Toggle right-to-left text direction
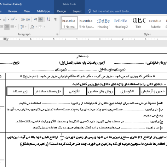167x167 pixels. (41, 19)
